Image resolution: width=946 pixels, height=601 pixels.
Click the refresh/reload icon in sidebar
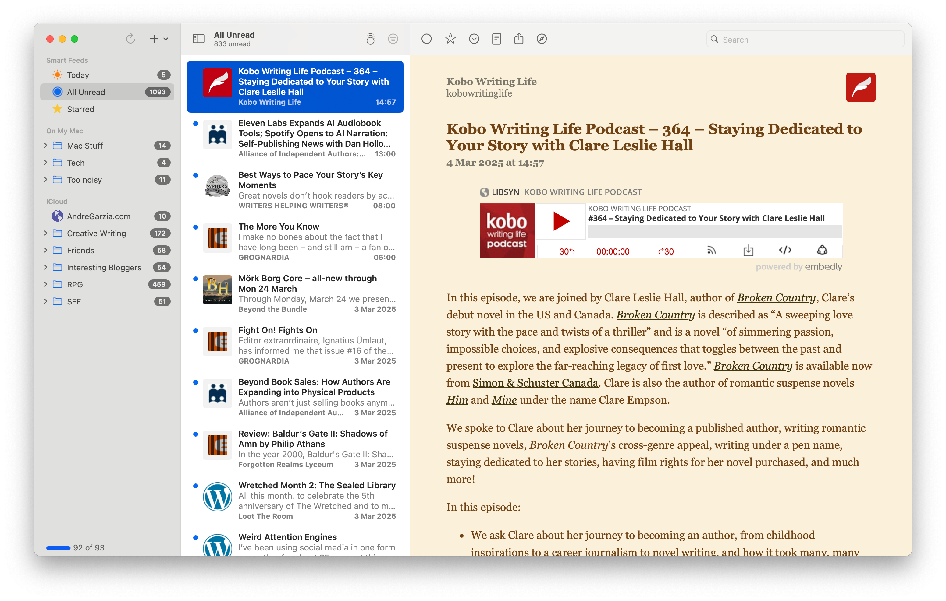pyautogui.click(x=130, y=39)
